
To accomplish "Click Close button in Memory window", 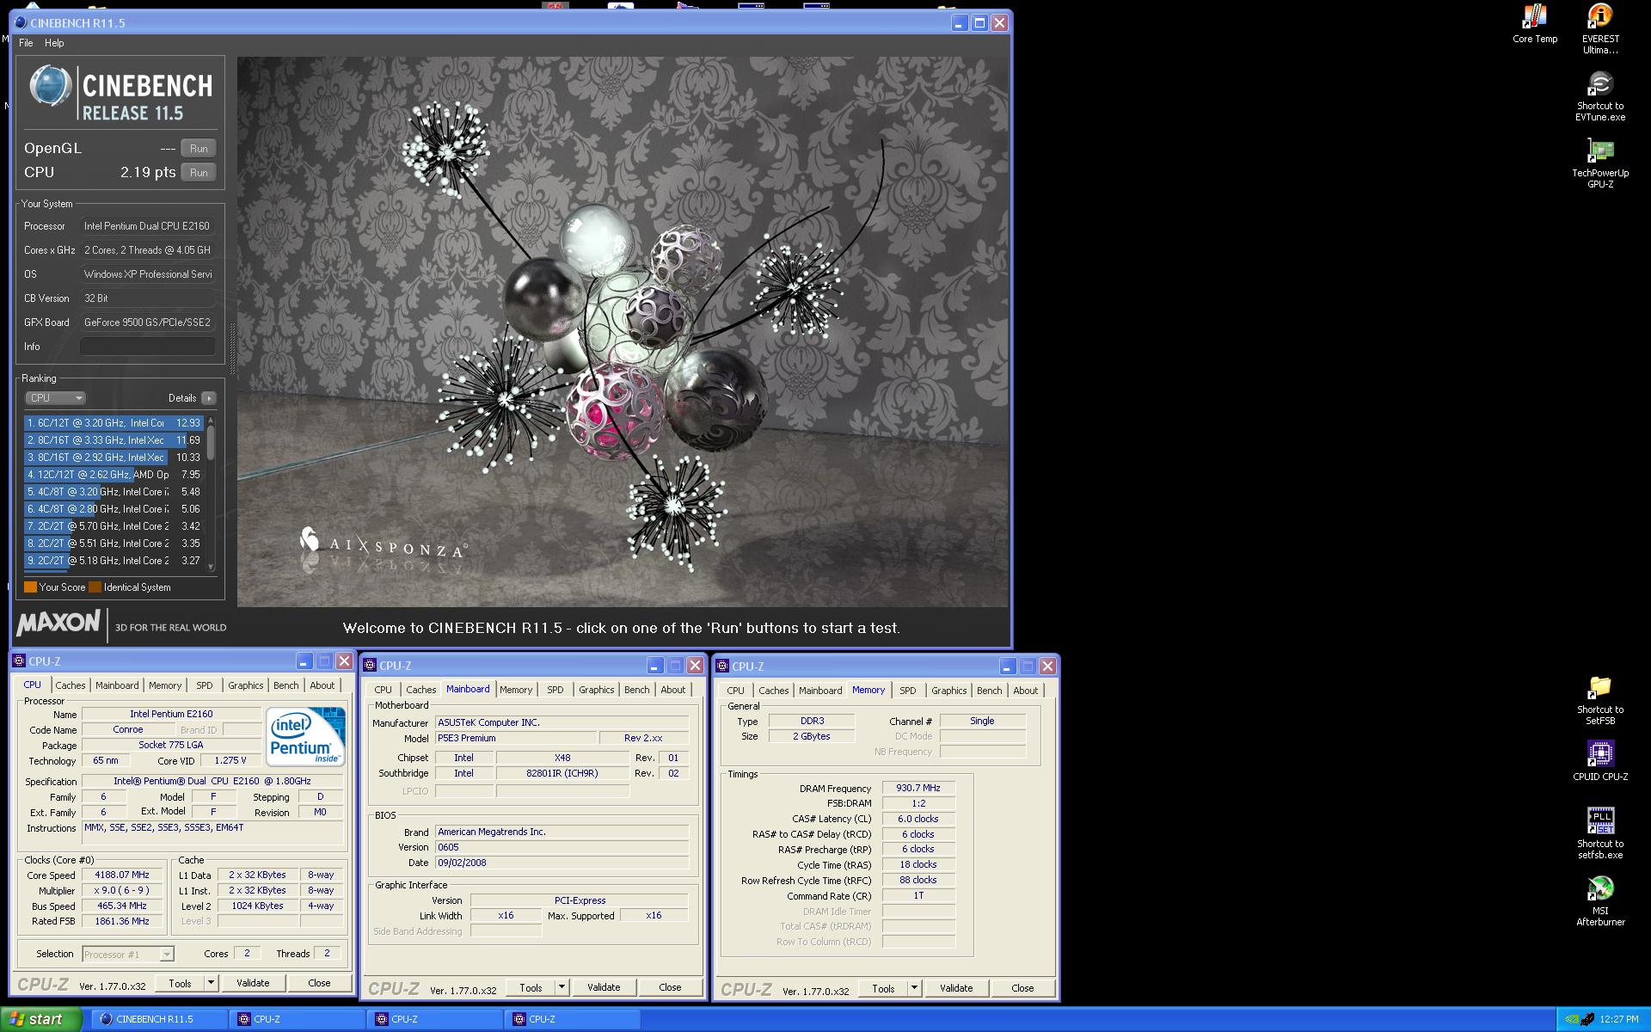I will (1022, 988).
